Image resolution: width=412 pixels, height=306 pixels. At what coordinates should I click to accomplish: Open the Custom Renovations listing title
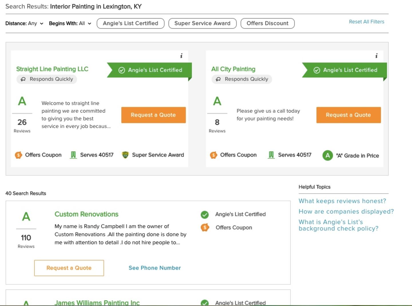pyautogui.click(x=86, y=214)
